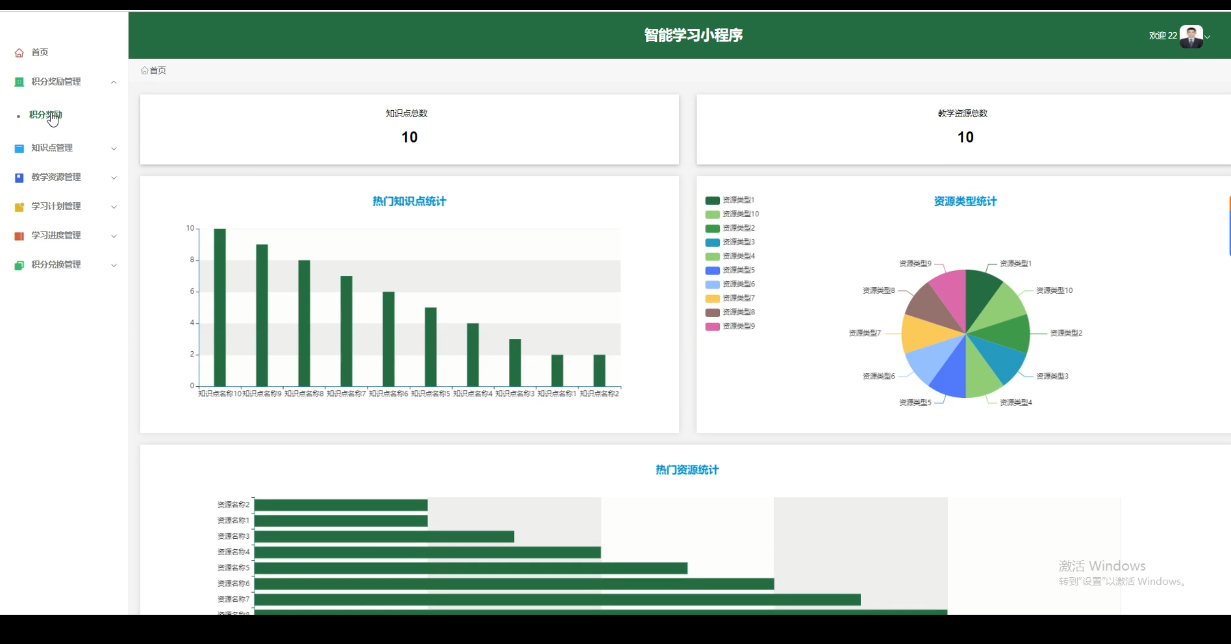Open the user account dropdown arrow

[x=1207, y=37]
